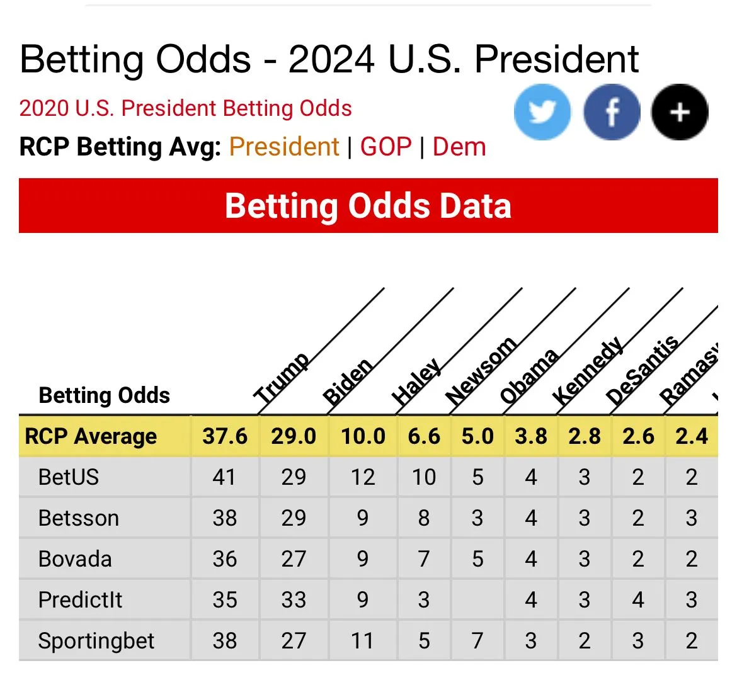Share the page on Facebook
Screen dimensions: 737x690
tap(612, 112)
